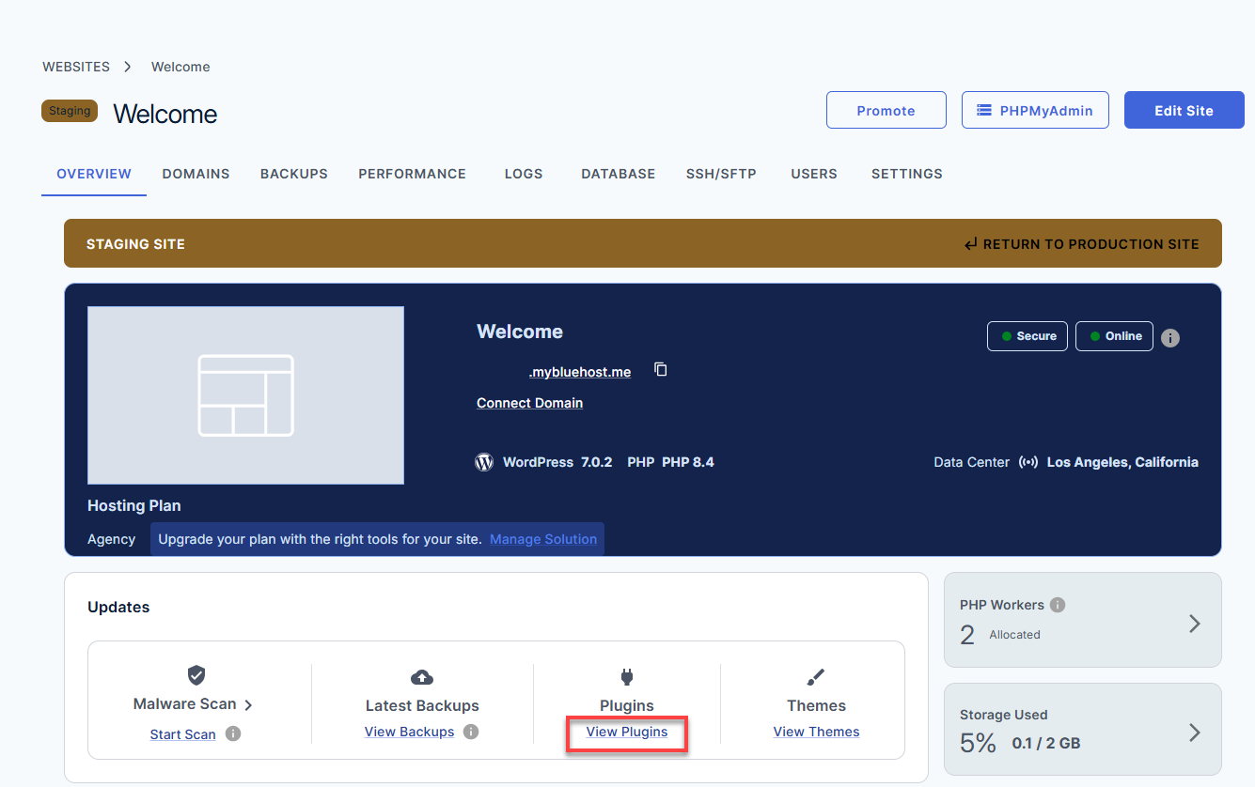Select the Malware Scan shield icon

196,675
